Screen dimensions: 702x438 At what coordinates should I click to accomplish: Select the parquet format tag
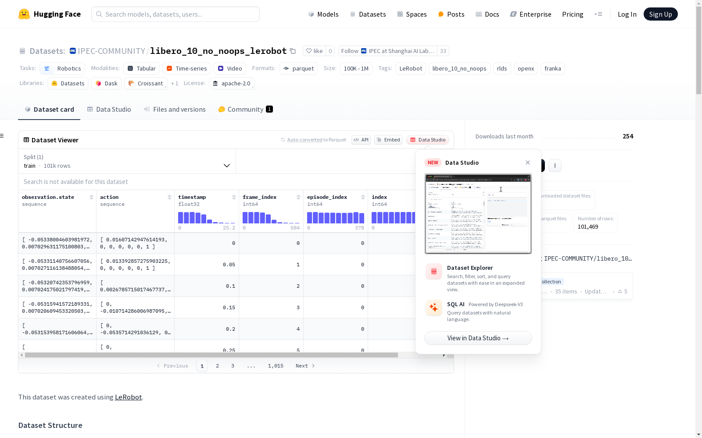click(298, 68)
